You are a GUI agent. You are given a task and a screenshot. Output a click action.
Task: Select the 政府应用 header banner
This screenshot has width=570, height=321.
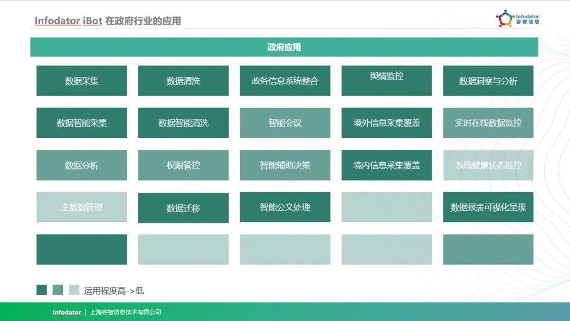(284, 47)
